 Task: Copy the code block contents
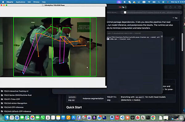(172, 39)
